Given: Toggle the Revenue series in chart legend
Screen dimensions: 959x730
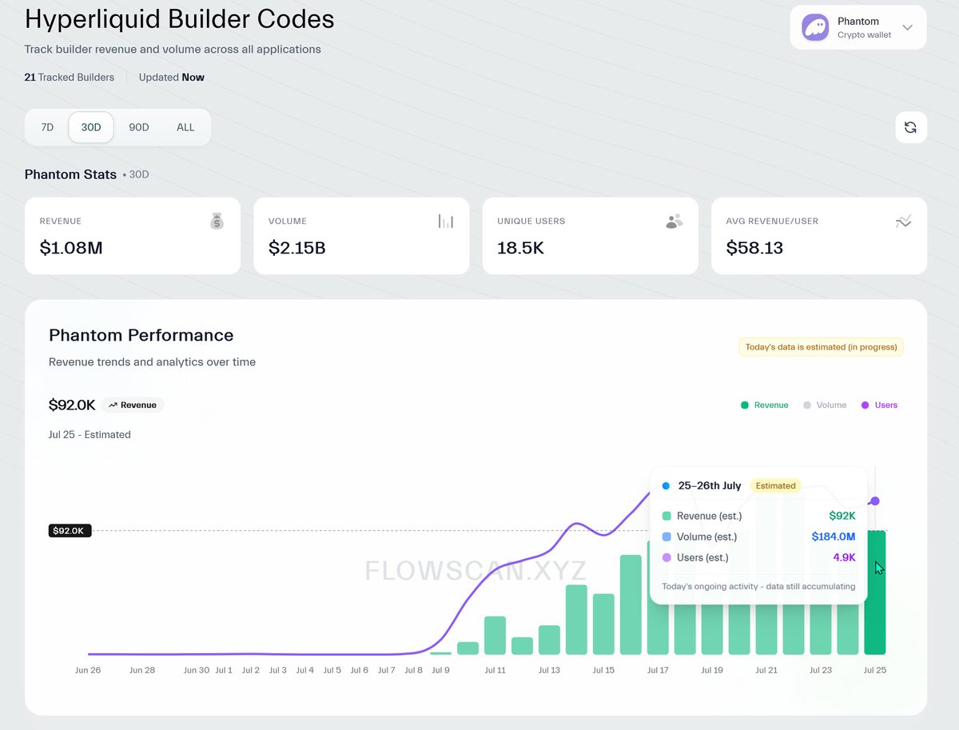Looking at the screenshot, I should point(764,405).
